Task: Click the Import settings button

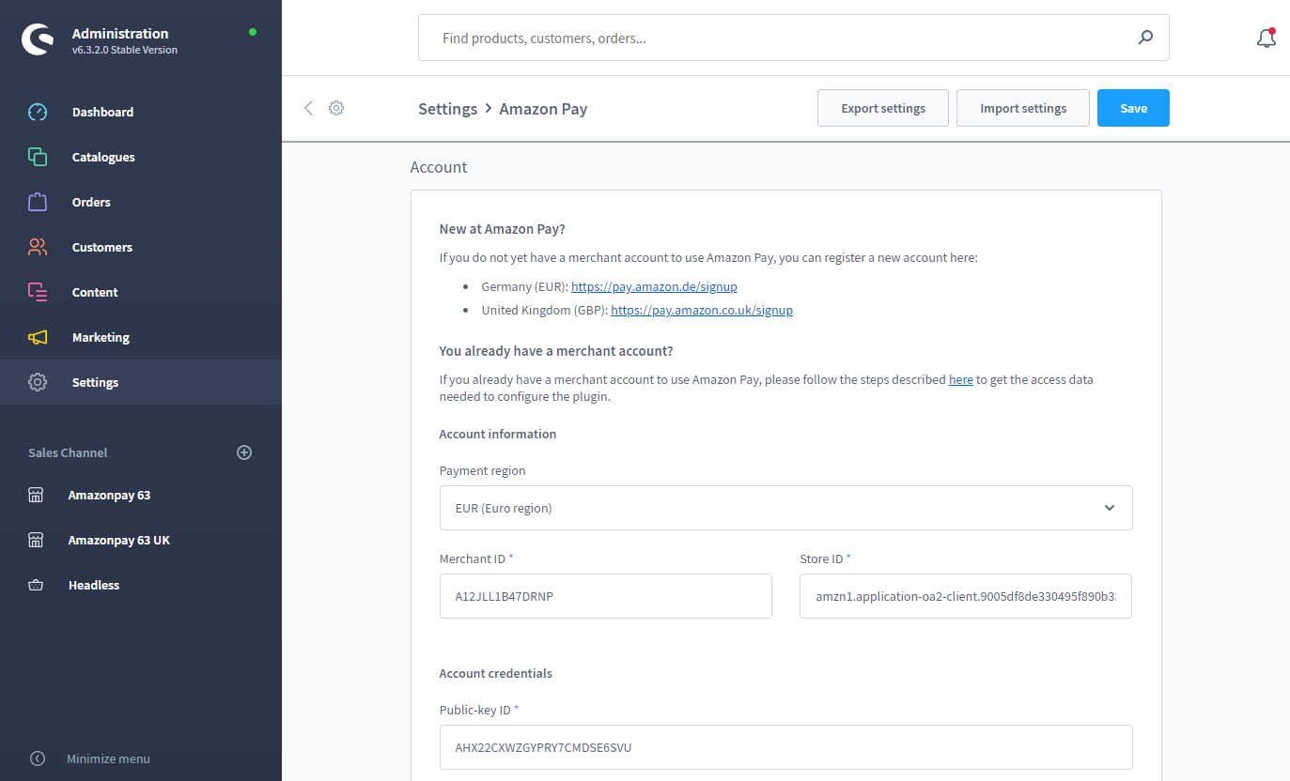Action: point(1023,108)
